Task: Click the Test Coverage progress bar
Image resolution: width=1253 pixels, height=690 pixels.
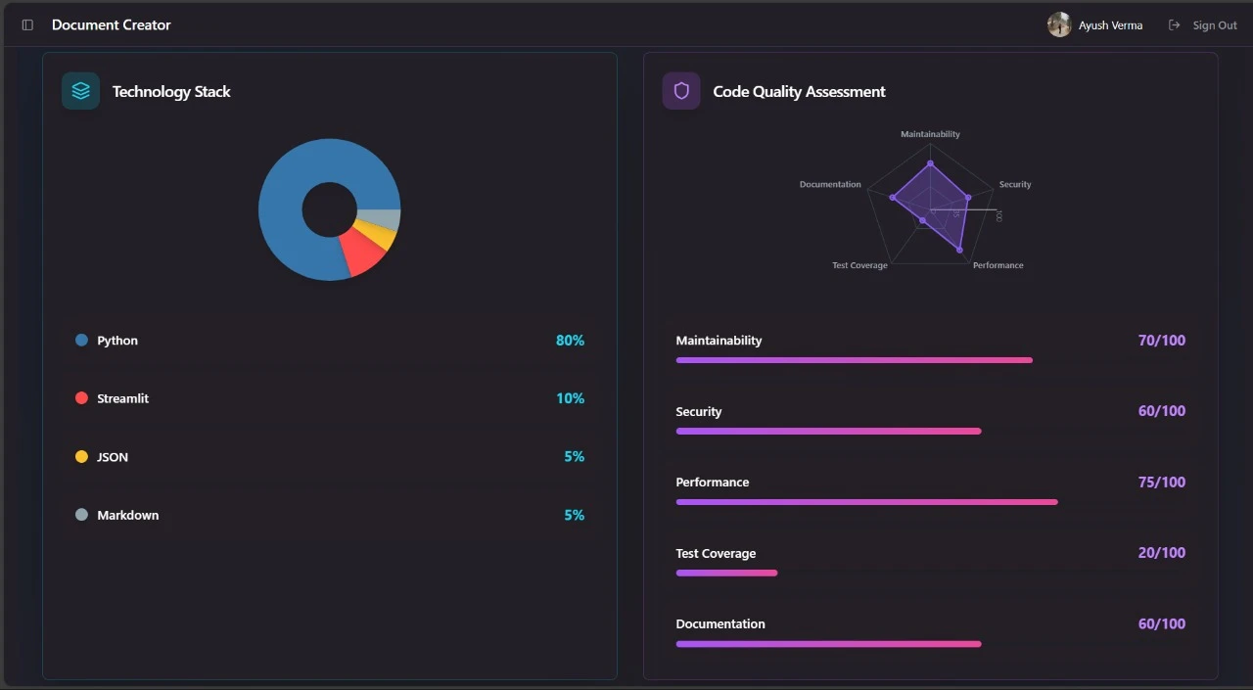Action: (x=726, y=573)
